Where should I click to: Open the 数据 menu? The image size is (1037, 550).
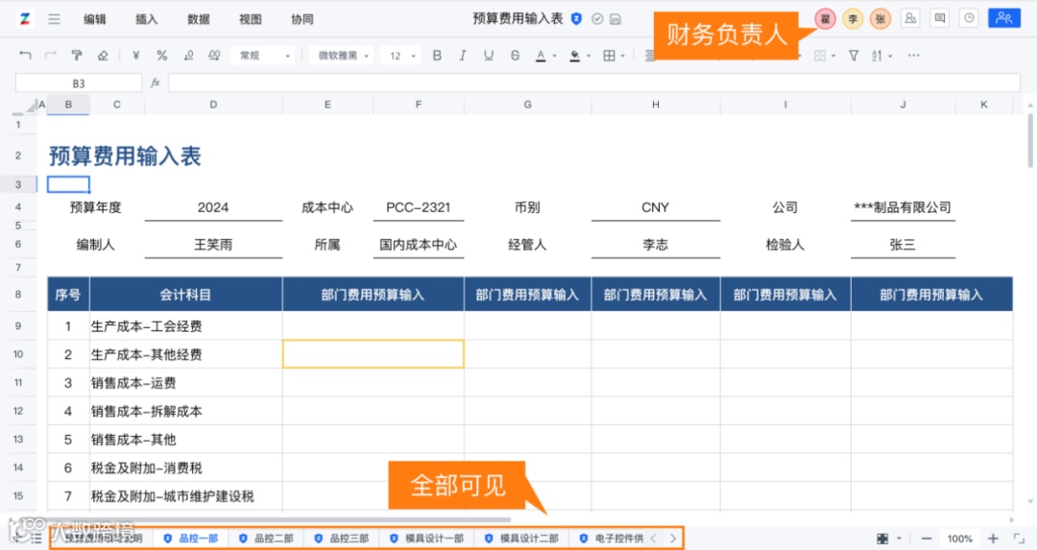[199, 19]
